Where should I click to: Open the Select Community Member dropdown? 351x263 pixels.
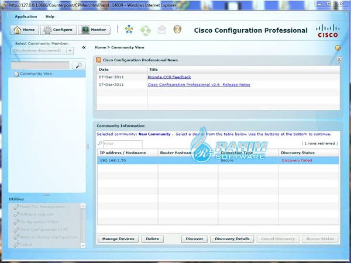(x=42, y=50)
